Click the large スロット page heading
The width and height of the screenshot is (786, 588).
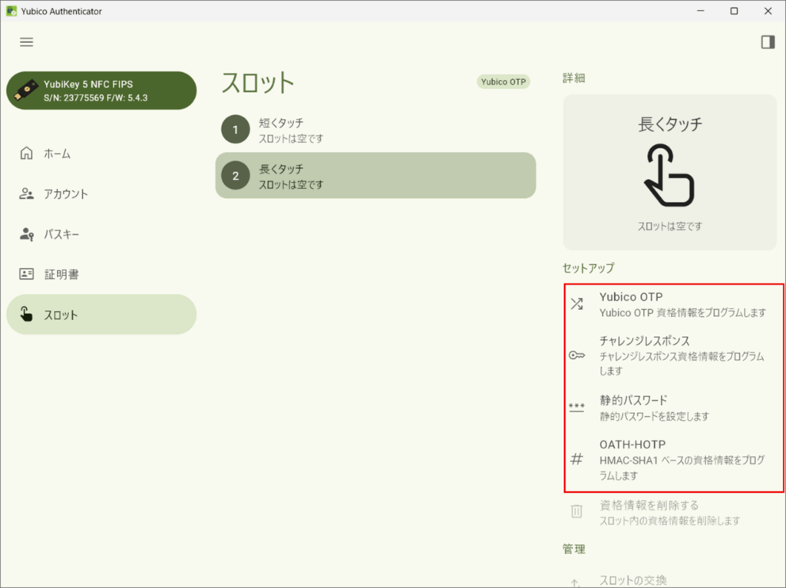[x=258, y=83]
